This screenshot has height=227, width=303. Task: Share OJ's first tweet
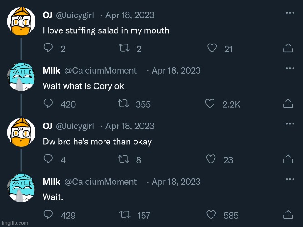pyautogui.click(x=288, y=48)
